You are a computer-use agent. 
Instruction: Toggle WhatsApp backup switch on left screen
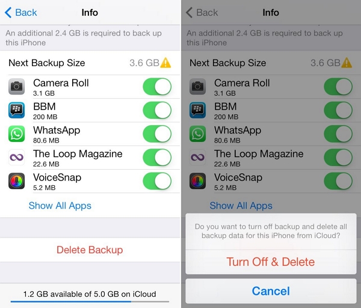pos(157,134)
